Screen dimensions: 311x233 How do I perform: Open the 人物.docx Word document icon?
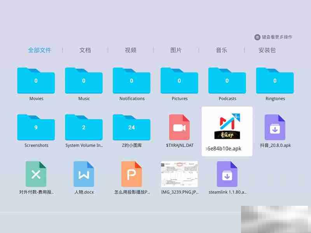[x=84, y=175]
